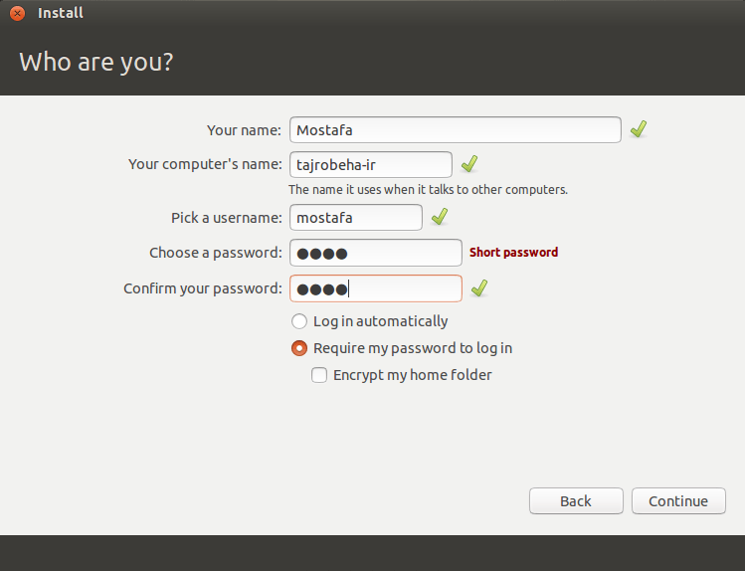745x571 pixels.
Task: Click the Your name label
Action: [x=245, y=130]
